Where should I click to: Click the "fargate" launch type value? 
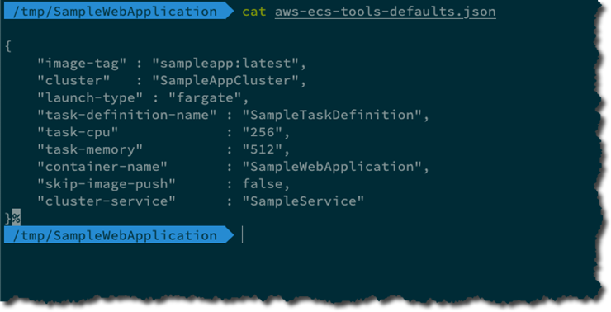coord(205,97)
